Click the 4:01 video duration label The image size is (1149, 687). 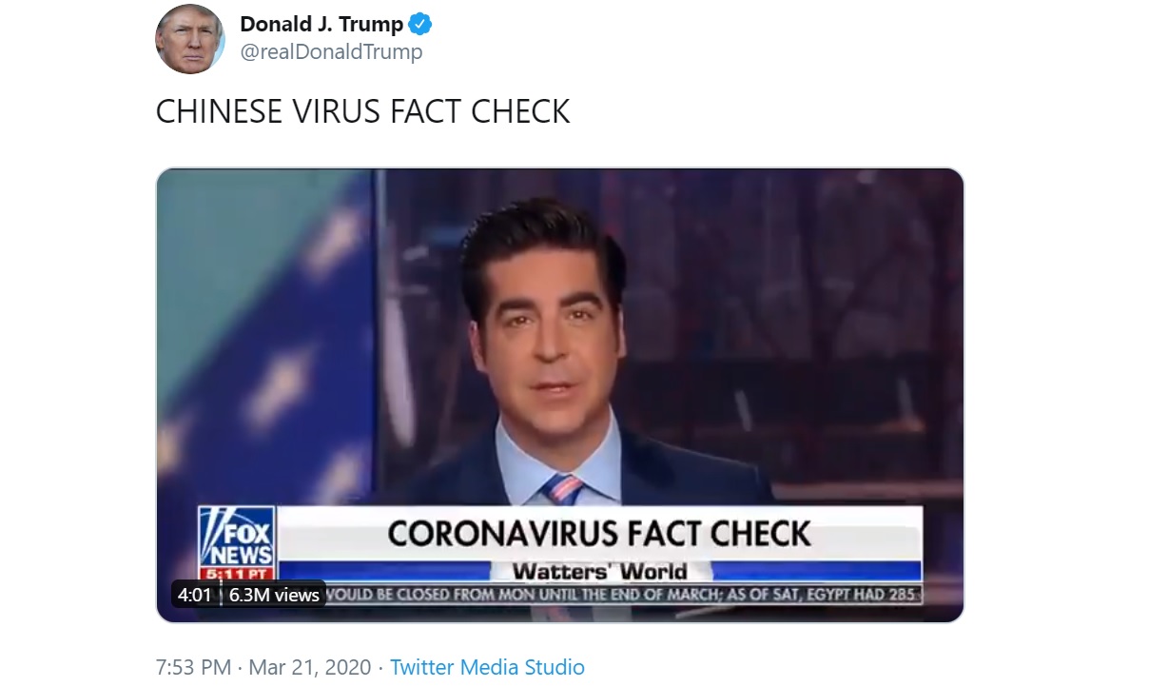point(194,595)
